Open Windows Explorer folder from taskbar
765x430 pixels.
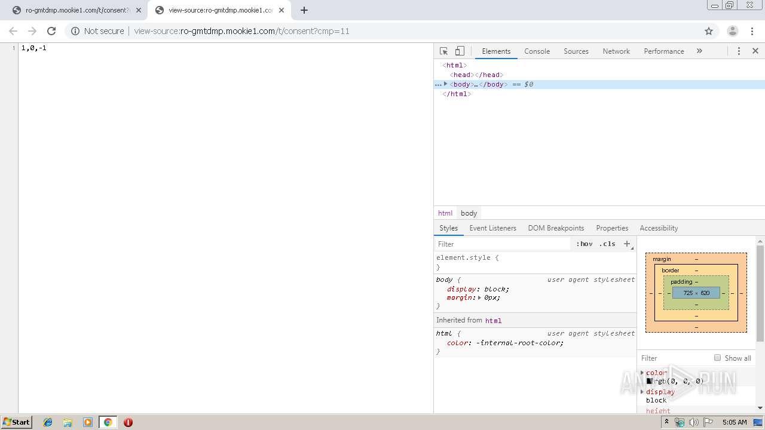click(68, 422)
